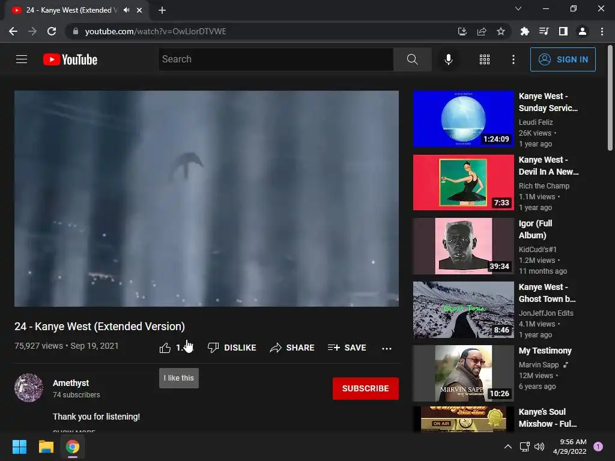Share the video using SHARE

[x=292, y=348]
